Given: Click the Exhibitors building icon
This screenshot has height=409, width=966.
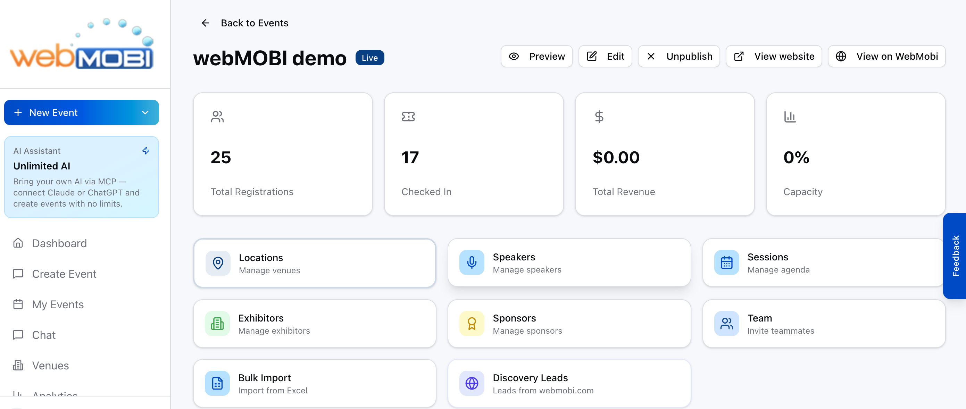Looking at the screenshot, I should (x=217, y=324).
